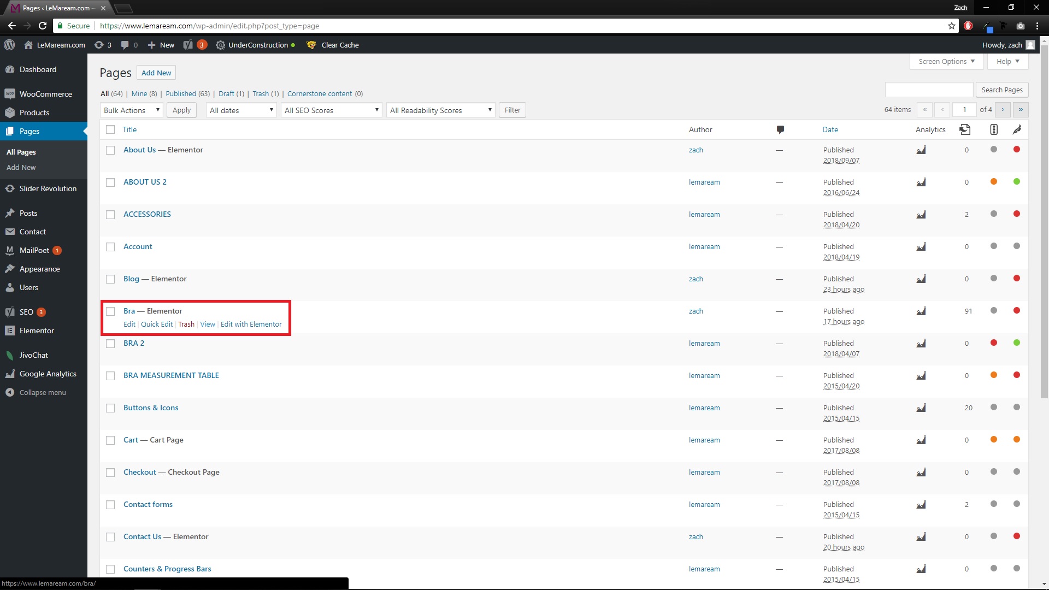Click the Collapse menu arrow icon

click(10, 392)
